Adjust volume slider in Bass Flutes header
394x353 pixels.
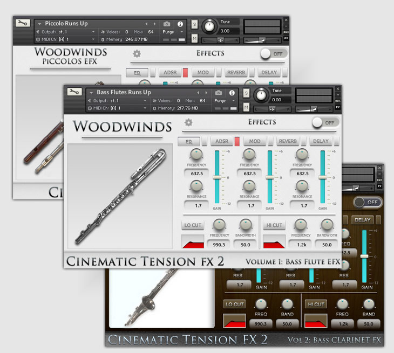314,109
